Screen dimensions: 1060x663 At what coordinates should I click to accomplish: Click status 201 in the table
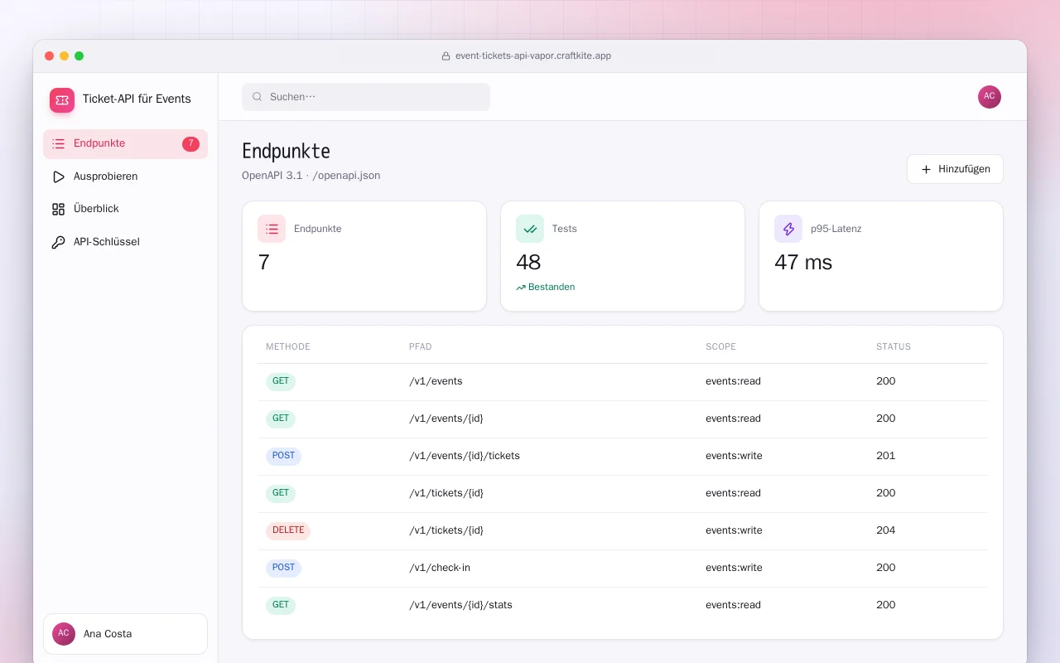(886, 457)
